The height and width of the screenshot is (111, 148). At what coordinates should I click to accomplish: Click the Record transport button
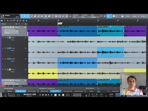pyautogui.click(x=63, y=95)
